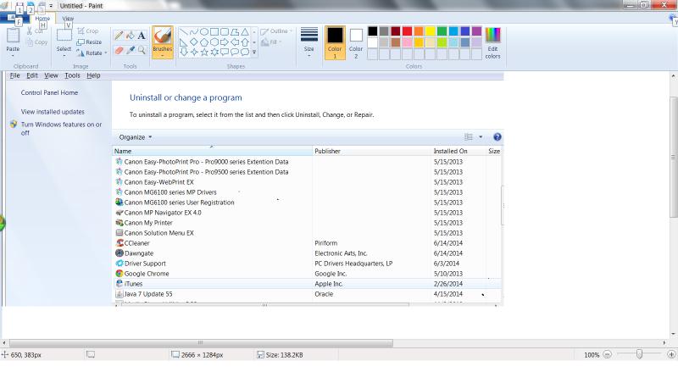Click the Resize image button

coord(90,42)
